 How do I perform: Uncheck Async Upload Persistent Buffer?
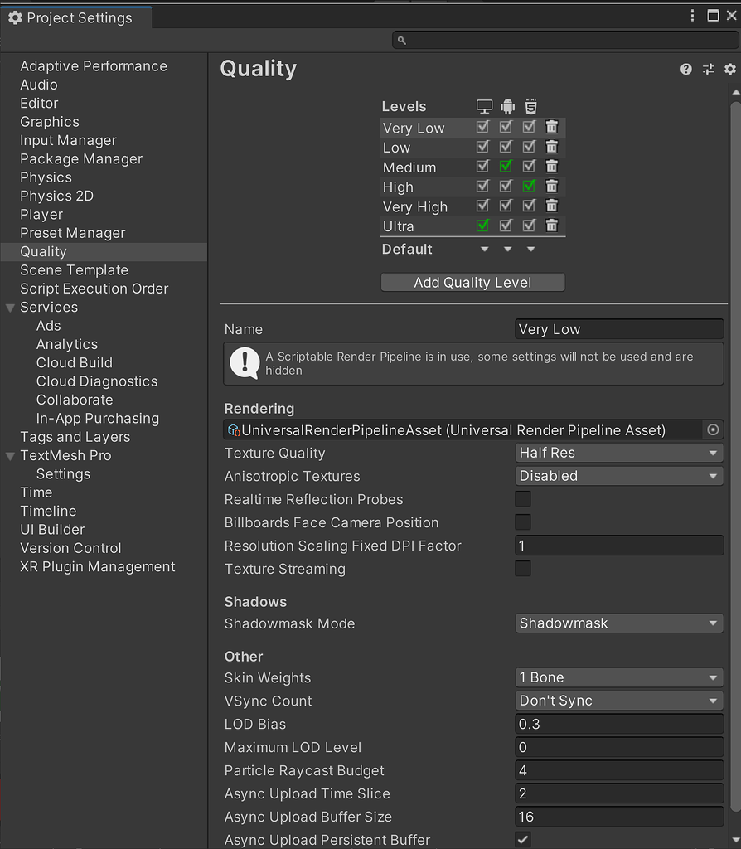(523, 839)
